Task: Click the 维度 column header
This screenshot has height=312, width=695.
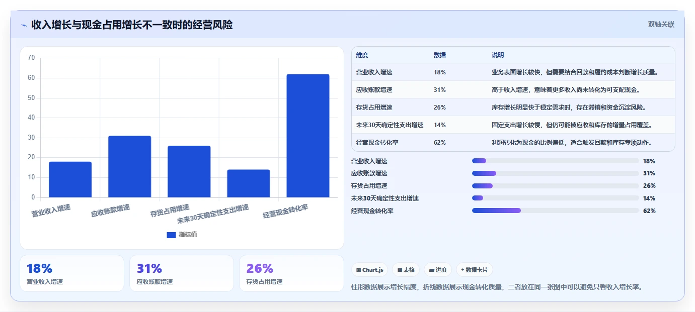Action: [362, 55]
